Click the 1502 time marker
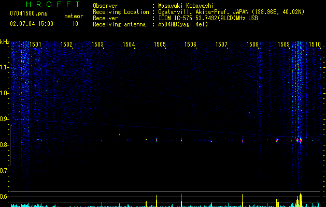 point(66,45)
